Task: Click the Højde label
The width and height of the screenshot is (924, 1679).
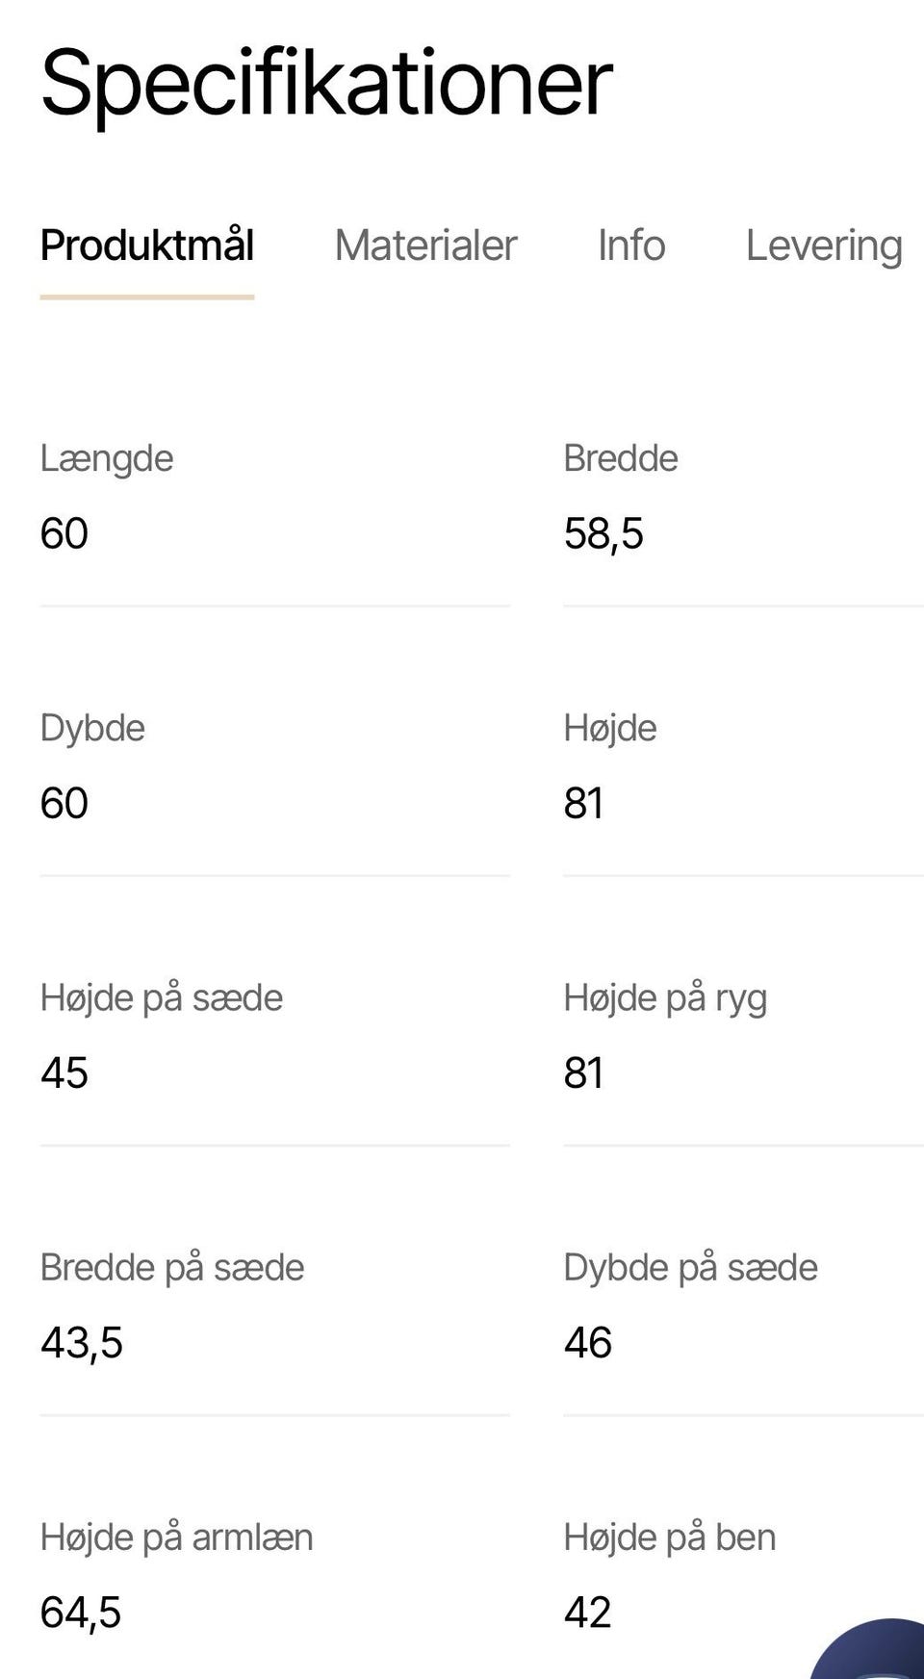Action: click(x=610, y=728)
